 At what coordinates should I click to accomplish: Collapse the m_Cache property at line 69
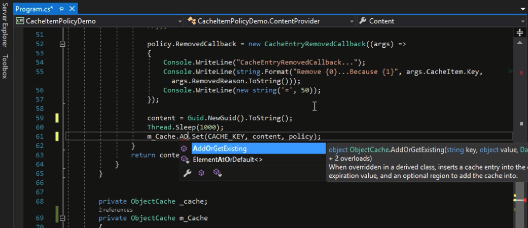point(62,218)
